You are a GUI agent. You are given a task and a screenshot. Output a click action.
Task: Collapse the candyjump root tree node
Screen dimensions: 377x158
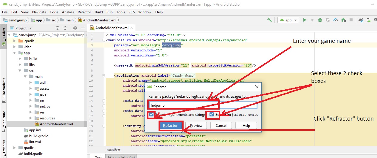coord(9,35)
